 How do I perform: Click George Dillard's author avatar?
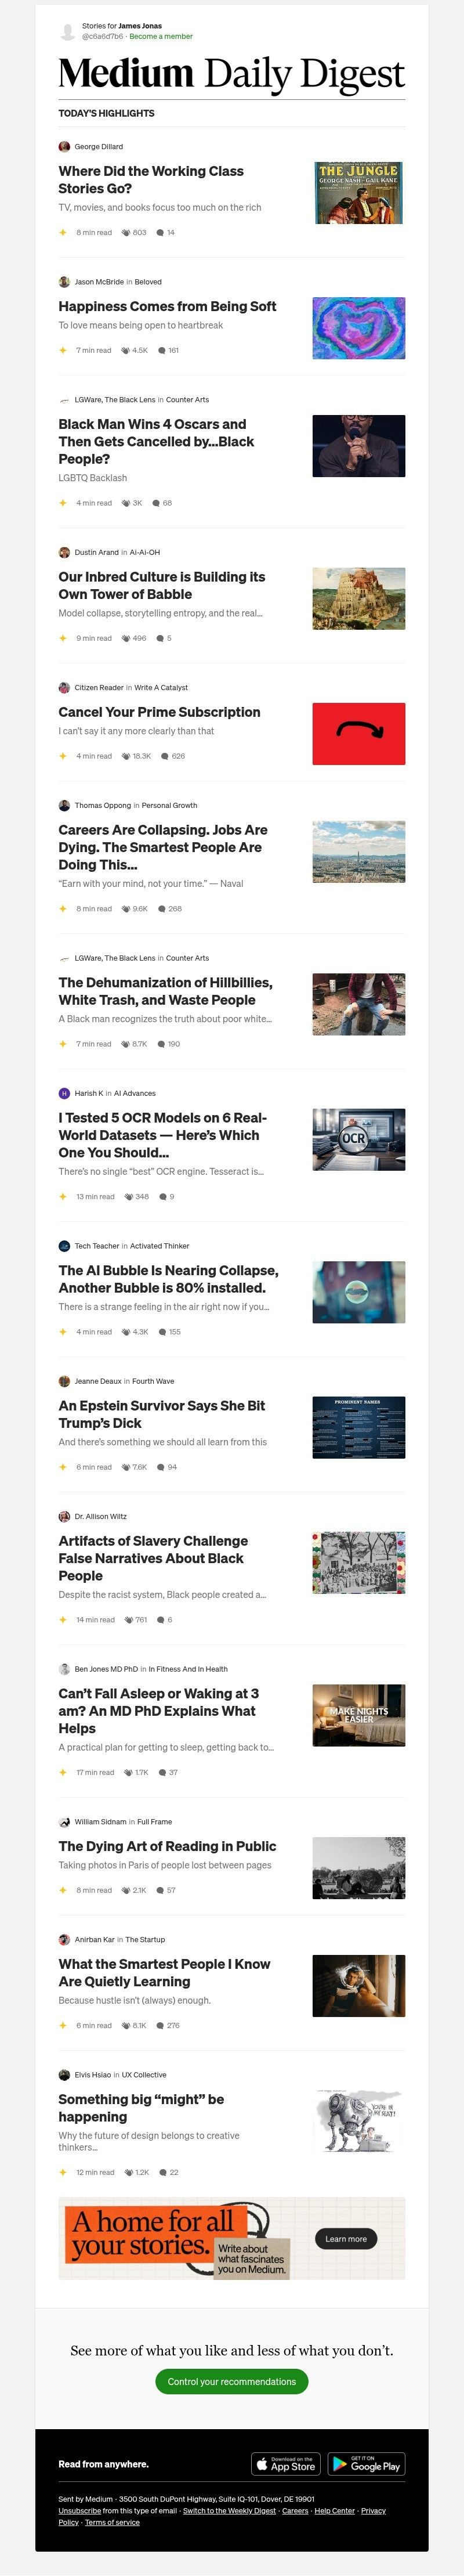point(64,146)
